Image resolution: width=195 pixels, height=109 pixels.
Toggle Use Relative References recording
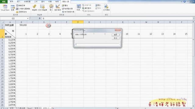23,9
